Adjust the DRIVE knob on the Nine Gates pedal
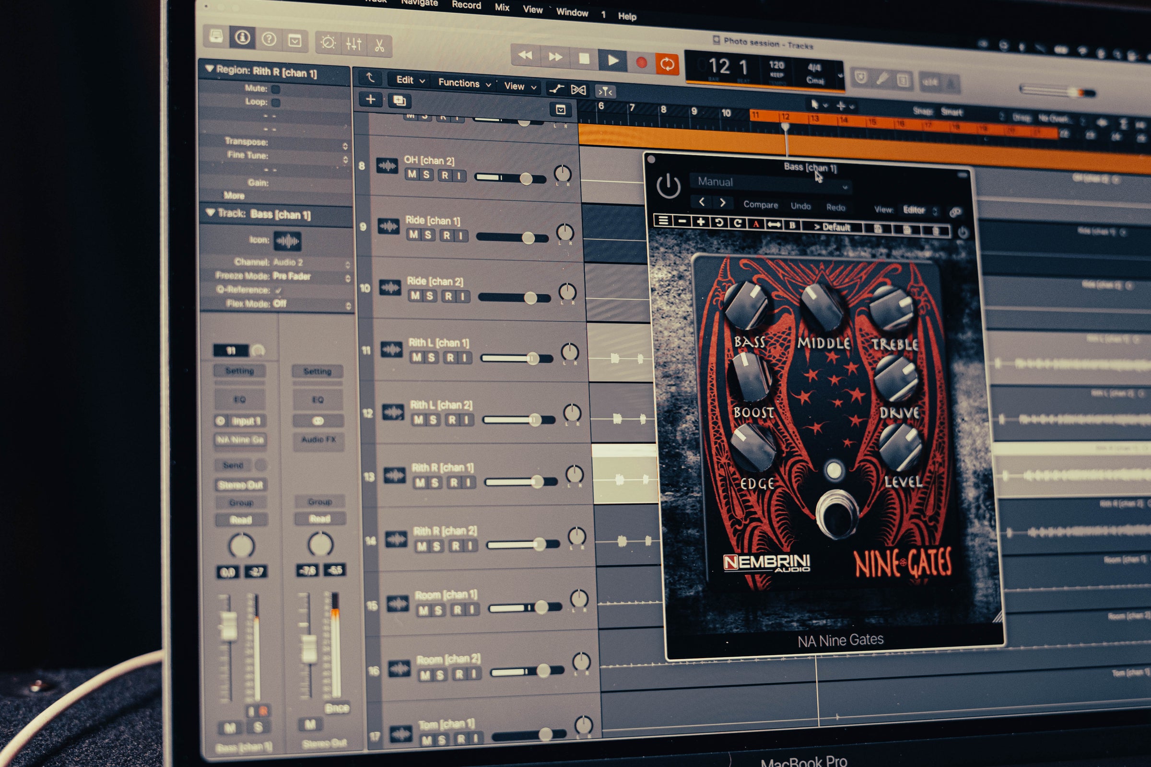The width and height of the screenshot is (1151, 767). tap(896, 379)
